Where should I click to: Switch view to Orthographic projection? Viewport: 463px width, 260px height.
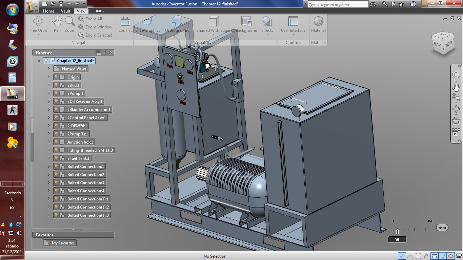177,24
